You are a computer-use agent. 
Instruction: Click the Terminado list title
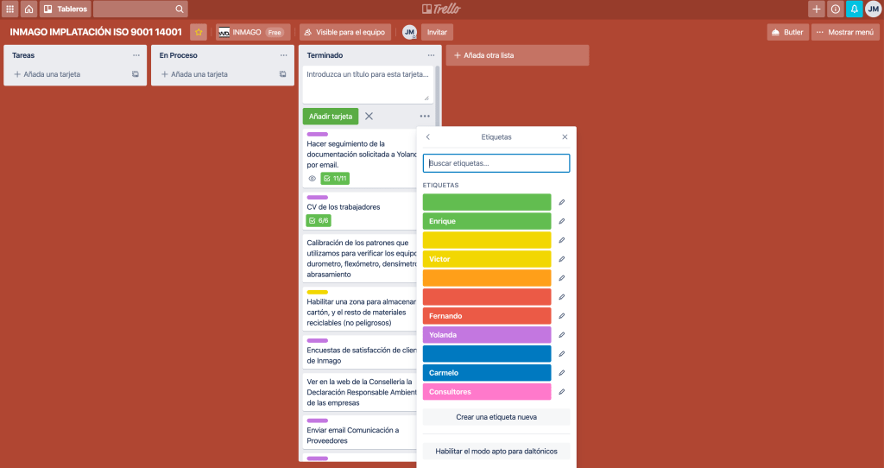[x=325, y=55]
